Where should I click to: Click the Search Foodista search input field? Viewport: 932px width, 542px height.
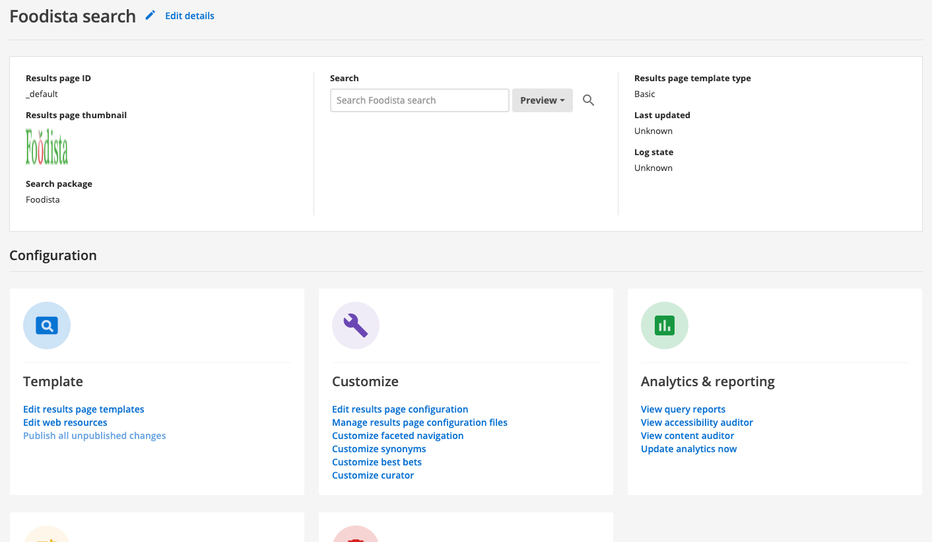coord(419,100)
